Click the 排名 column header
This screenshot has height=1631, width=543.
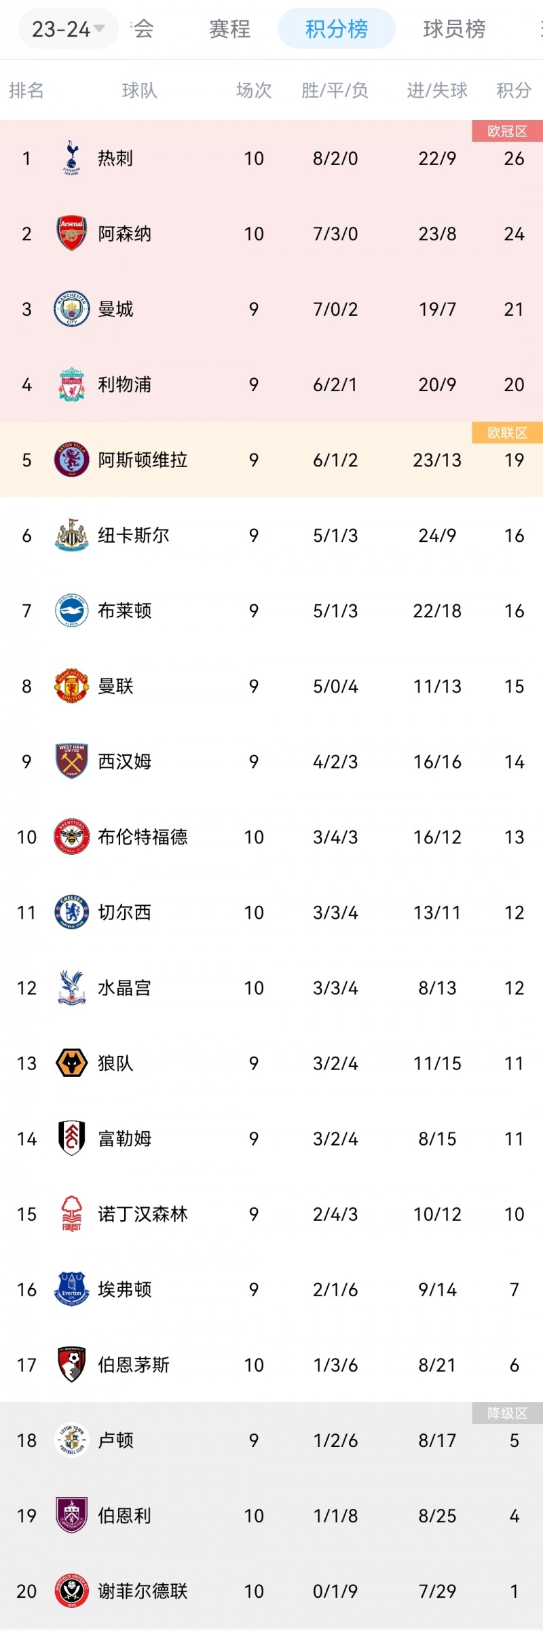click(26, 90)
